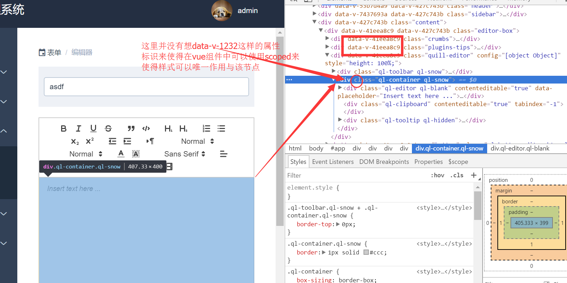Expand the sidebar div node
The height and width of the screenshot is (283, 567).
tap(314, 14)
